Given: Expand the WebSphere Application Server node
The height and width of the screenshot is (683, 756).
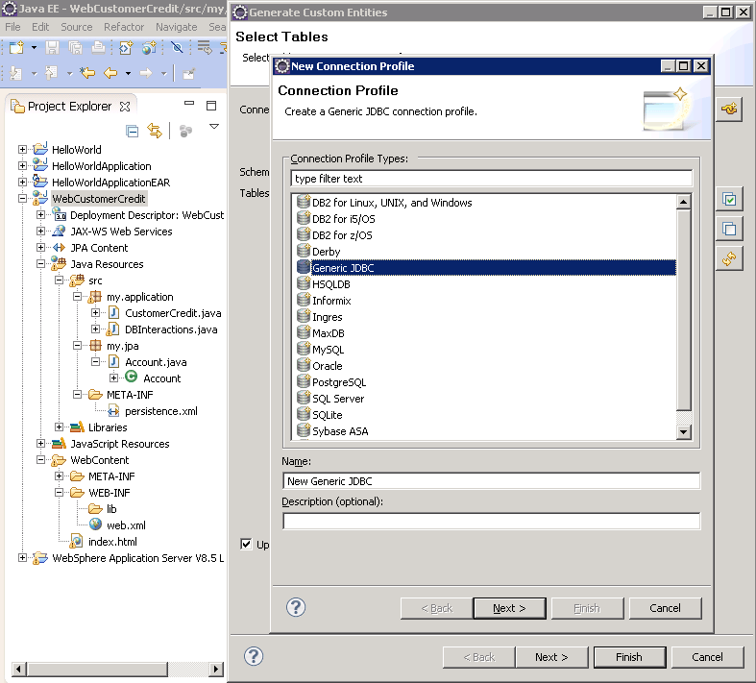Looking at the screenshot, I should [23, 558].
